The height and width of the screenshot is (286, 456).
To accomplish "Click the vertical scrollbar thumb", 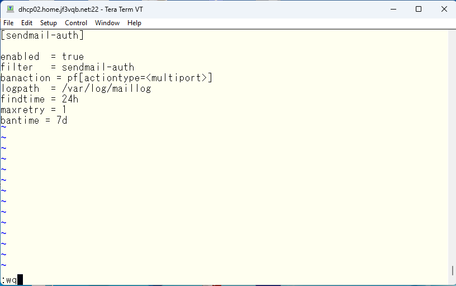I will (x=453, y=270).
